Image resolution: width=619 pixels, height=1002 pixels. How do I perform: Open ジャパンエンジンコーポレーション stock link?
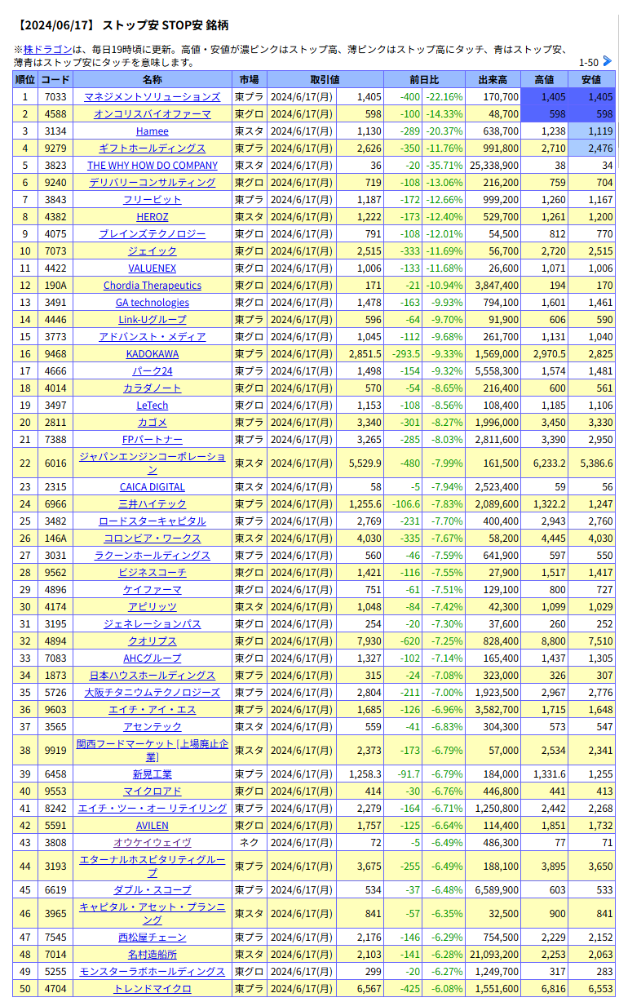tap(153, 463)
